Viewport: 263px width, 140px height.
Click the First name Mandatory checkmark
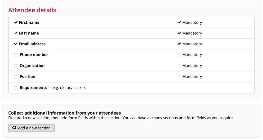click(x=179, y=22)
